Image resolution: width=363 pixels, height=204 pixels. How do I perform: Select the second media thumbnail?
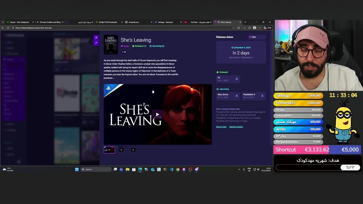(x=121, y=150)
